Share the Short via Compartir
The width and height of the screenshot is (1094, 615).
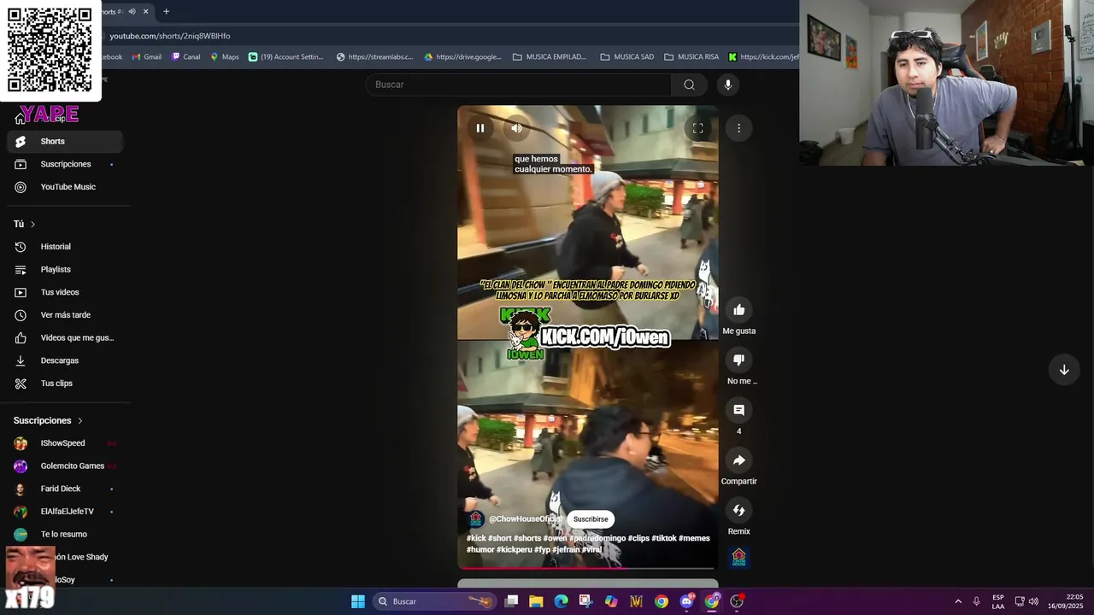pyautogui.click(x=739, y=460)
